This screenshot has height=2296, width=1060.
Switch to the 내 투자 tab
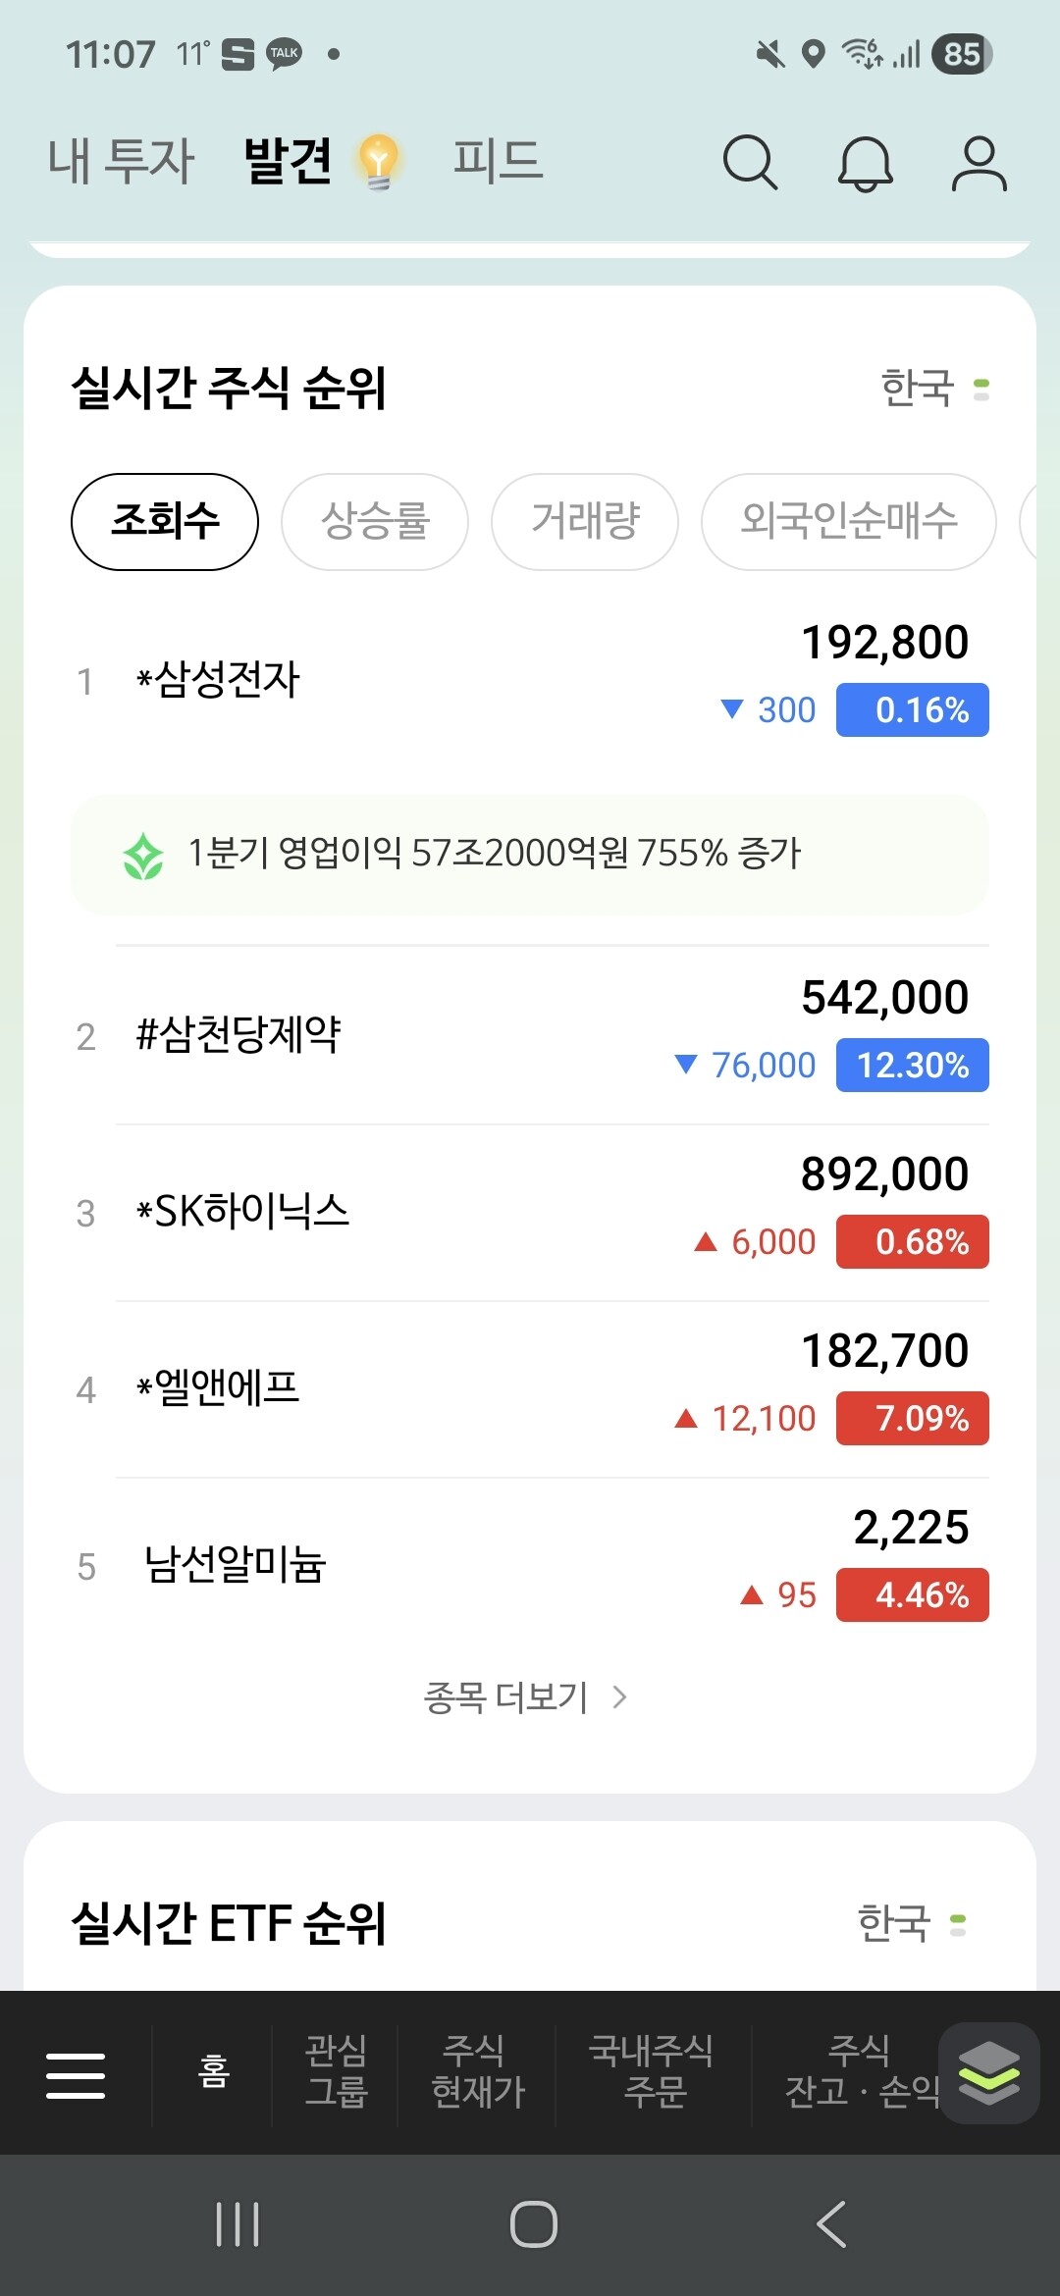click(122, 162)
